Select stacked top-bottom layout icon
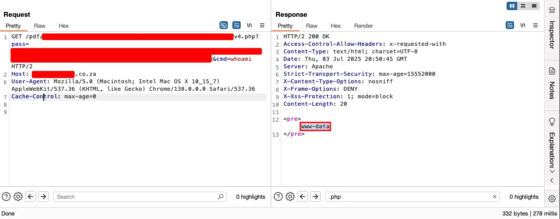The height and width of the screenshot is (219, 560). (x=523, y=6)
